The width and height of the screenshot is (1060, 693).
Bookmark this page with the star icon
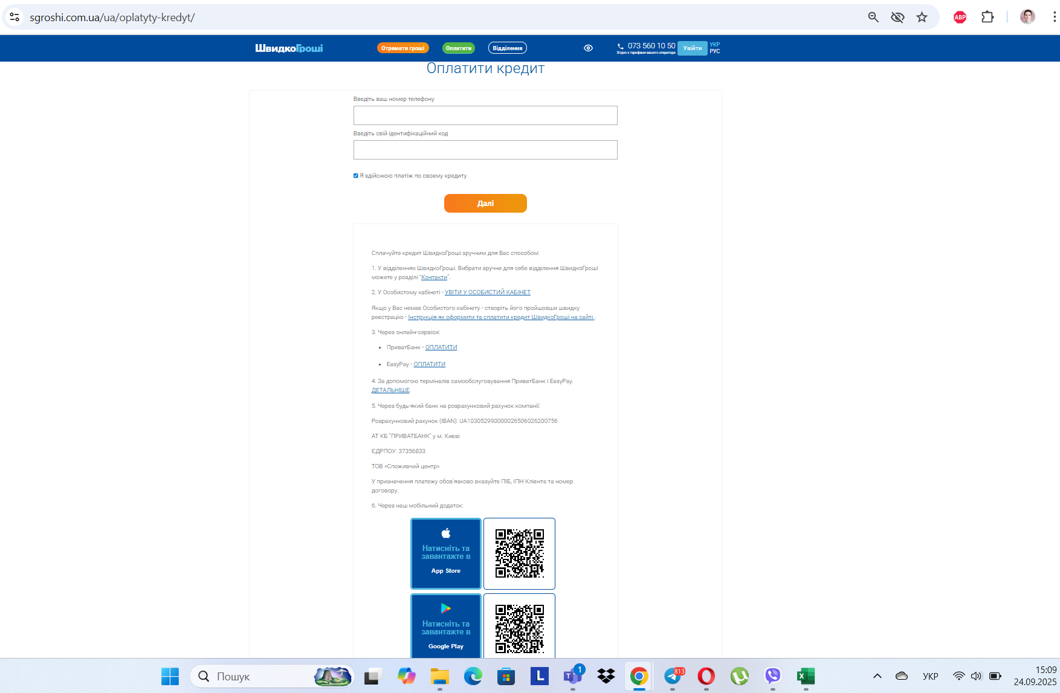(922, 18)
